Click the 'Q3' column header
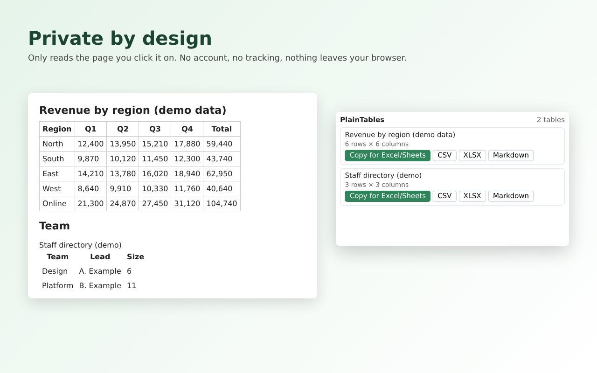 coord(155,129)
